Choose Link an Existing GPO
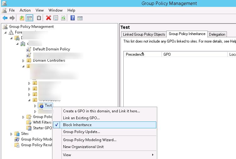Viewport: 236px width, 159px height. 81,118
